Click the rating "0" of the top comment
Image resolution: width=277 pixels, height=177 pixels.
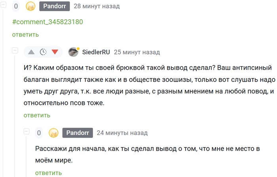pyautogui.click(x=16, y=6)
